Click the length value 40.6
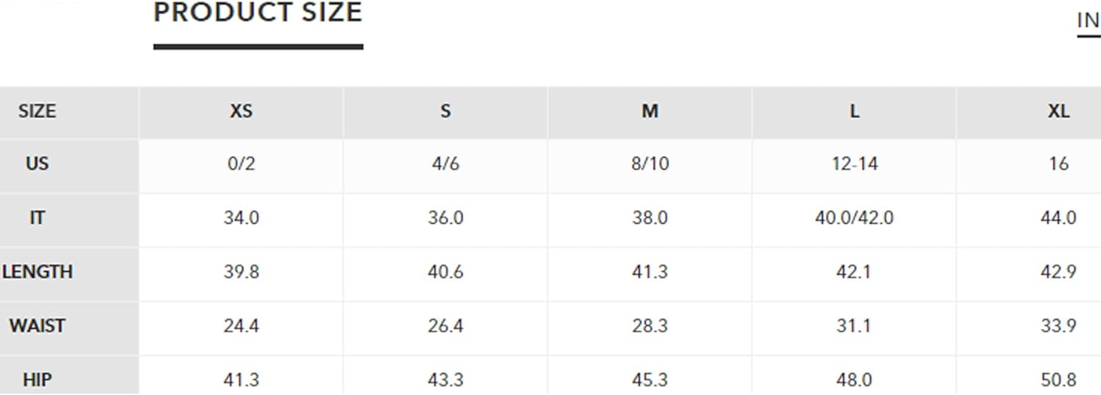 (446, 272)
